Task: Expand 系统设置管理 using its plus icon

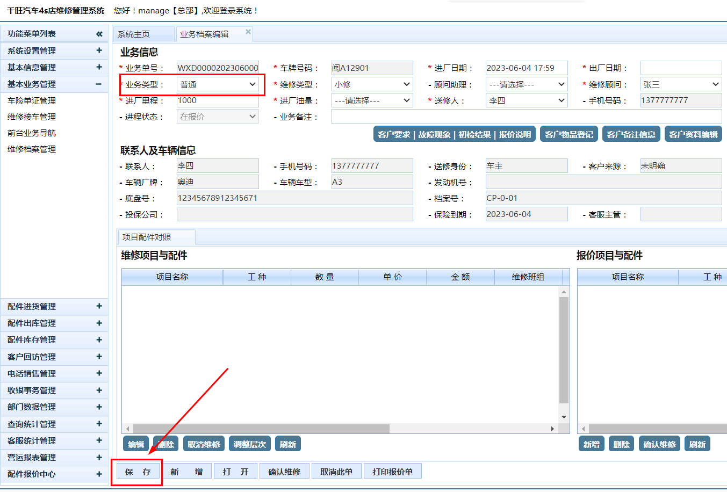Action: pyautogui.click(x=99, y=50)
